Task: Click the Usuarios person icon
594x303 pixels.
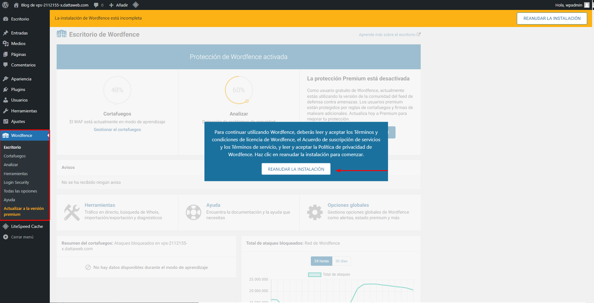Action: [6, 100]
